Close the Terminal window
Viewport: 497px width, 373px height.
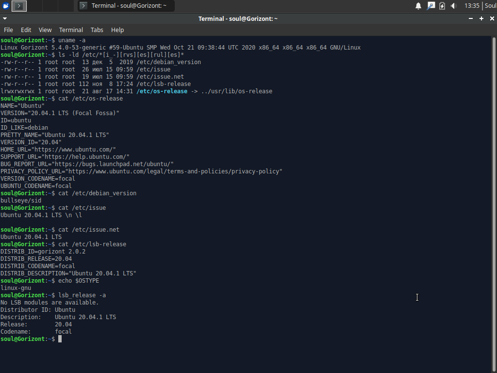(x=492, y=19)
